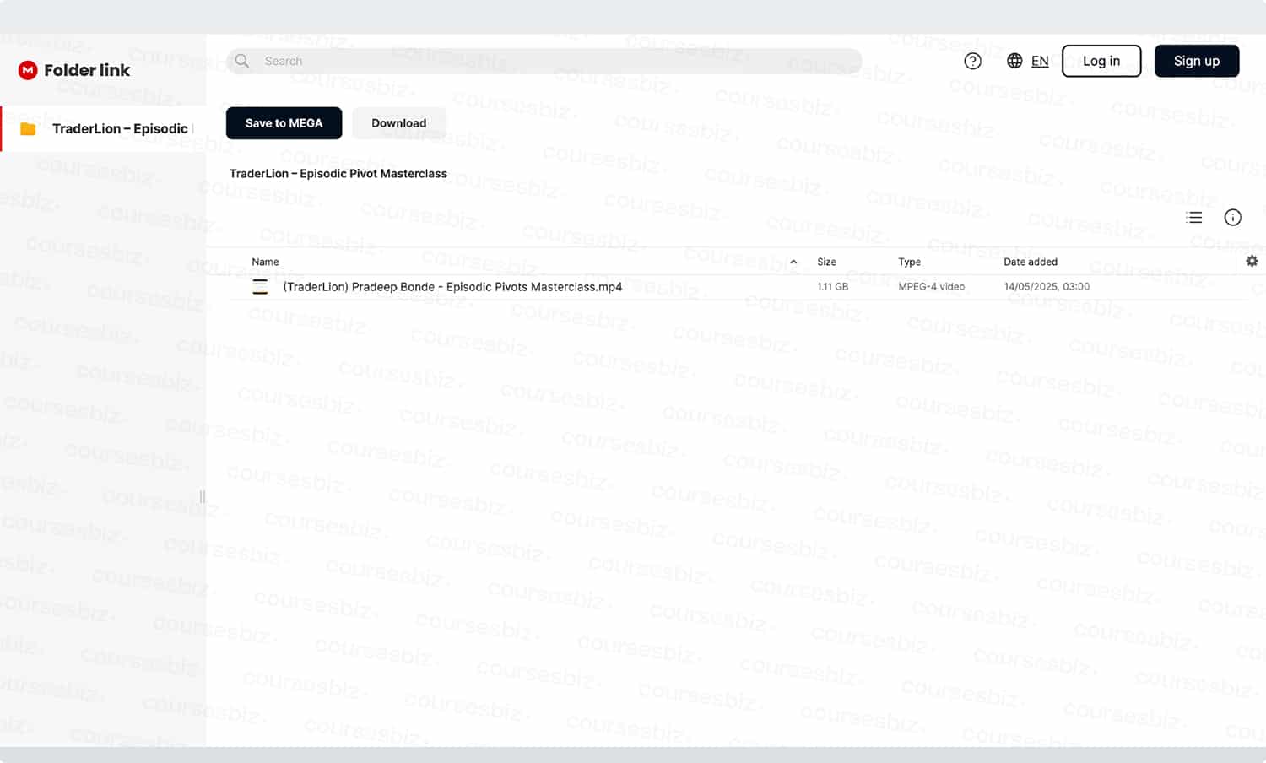Click the MEGA logo icon
Image resolution: width=1266 pixels, height=763 pixels.
pyautogui.click(x=28, y=70)
